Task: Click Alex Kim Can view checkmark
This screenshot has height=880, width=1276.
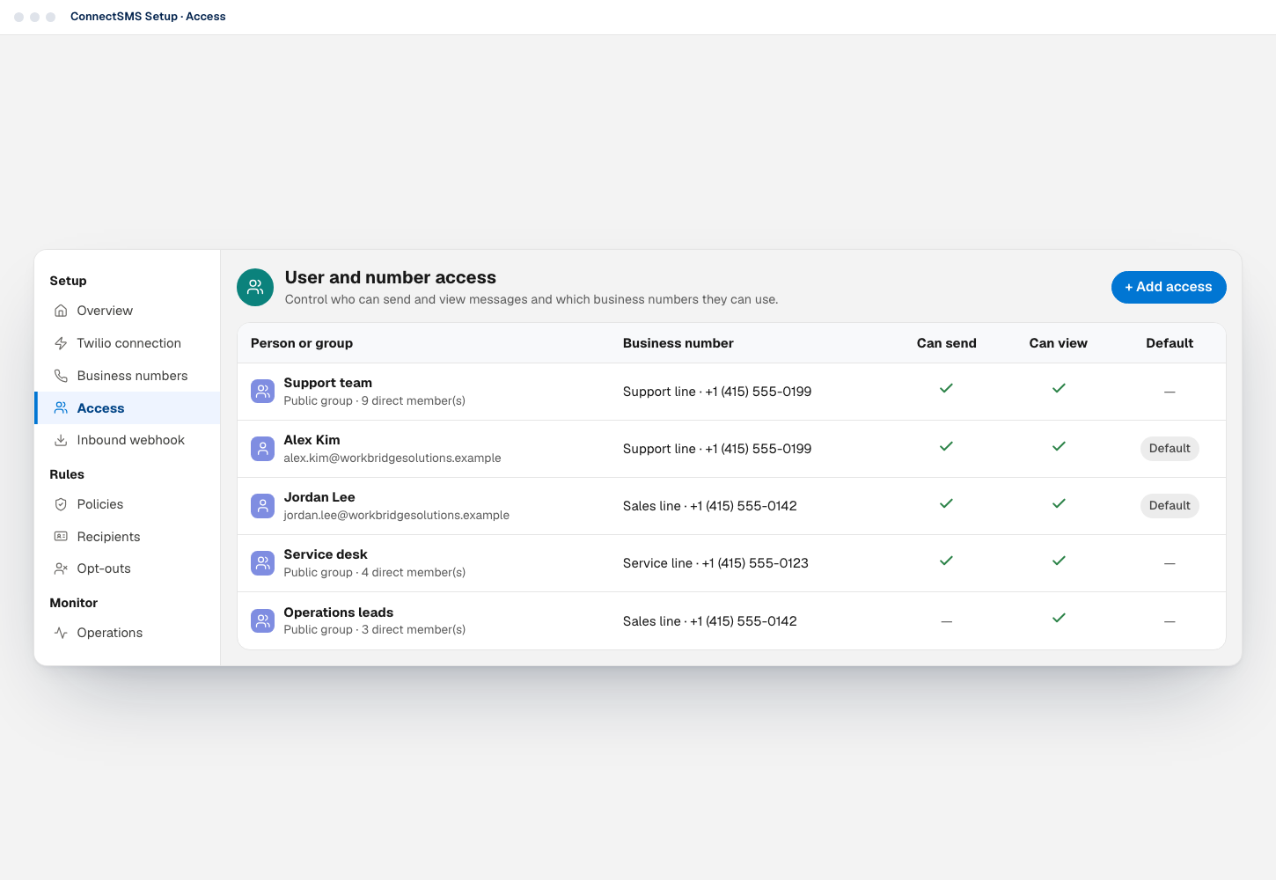Action: pos(1059,446)
